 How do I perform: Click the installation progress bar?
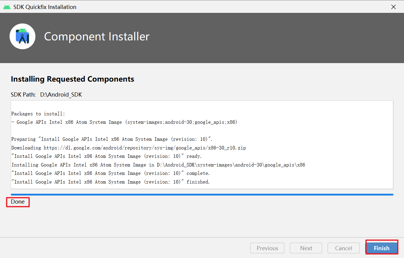[202, 194]
